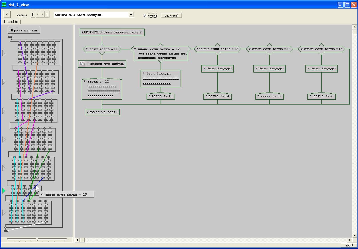This screenshot has width=358, height=249.
Task: Click the bottom gray layer triangle marker
Action: click(x=4, y=212)
